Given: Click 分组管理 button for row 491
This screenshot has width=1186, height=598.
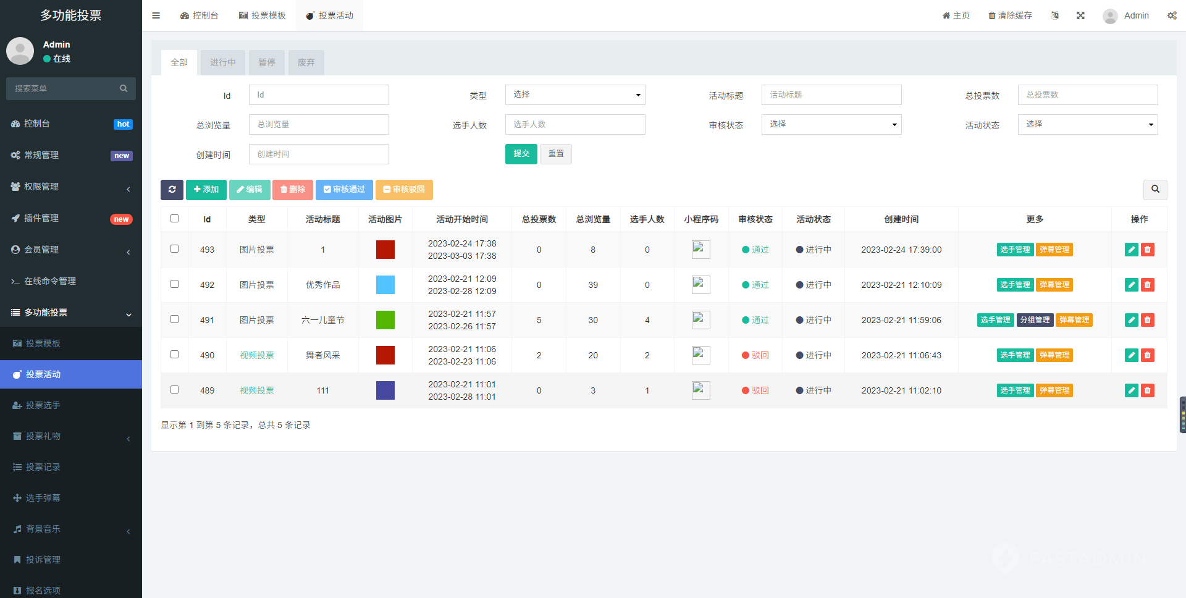Looking at the screenshot, I should click(x=1035, y=320).
